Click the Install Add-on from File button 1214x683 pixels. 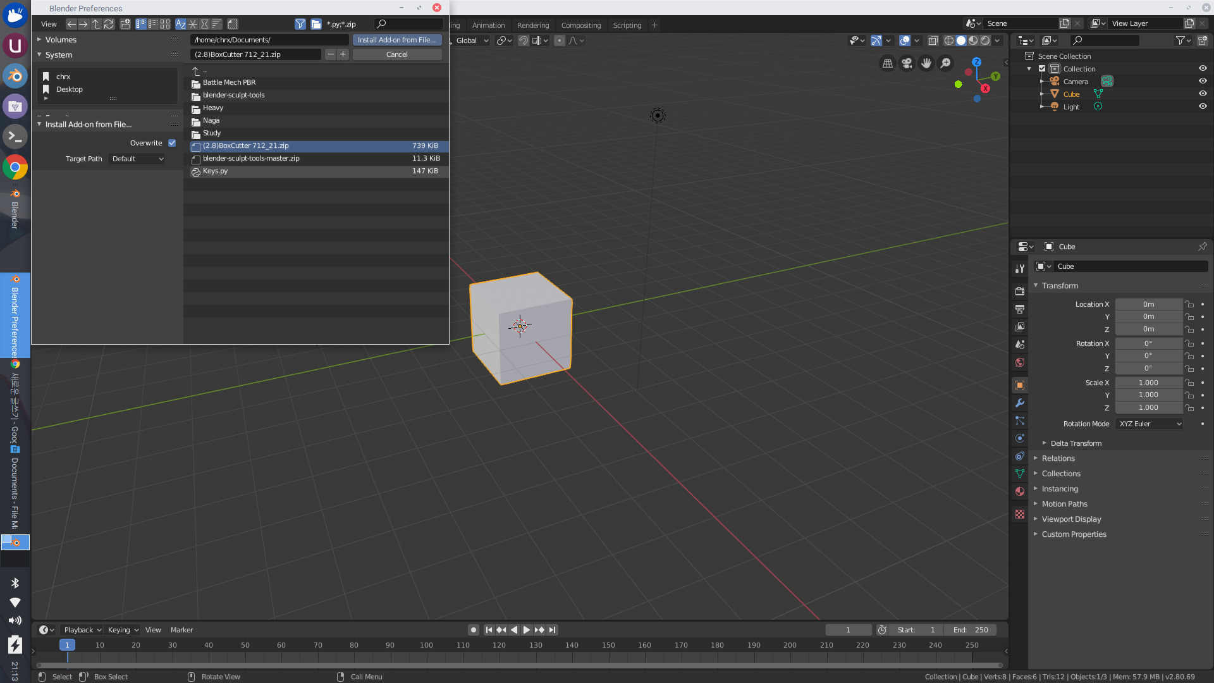point(397,40)
